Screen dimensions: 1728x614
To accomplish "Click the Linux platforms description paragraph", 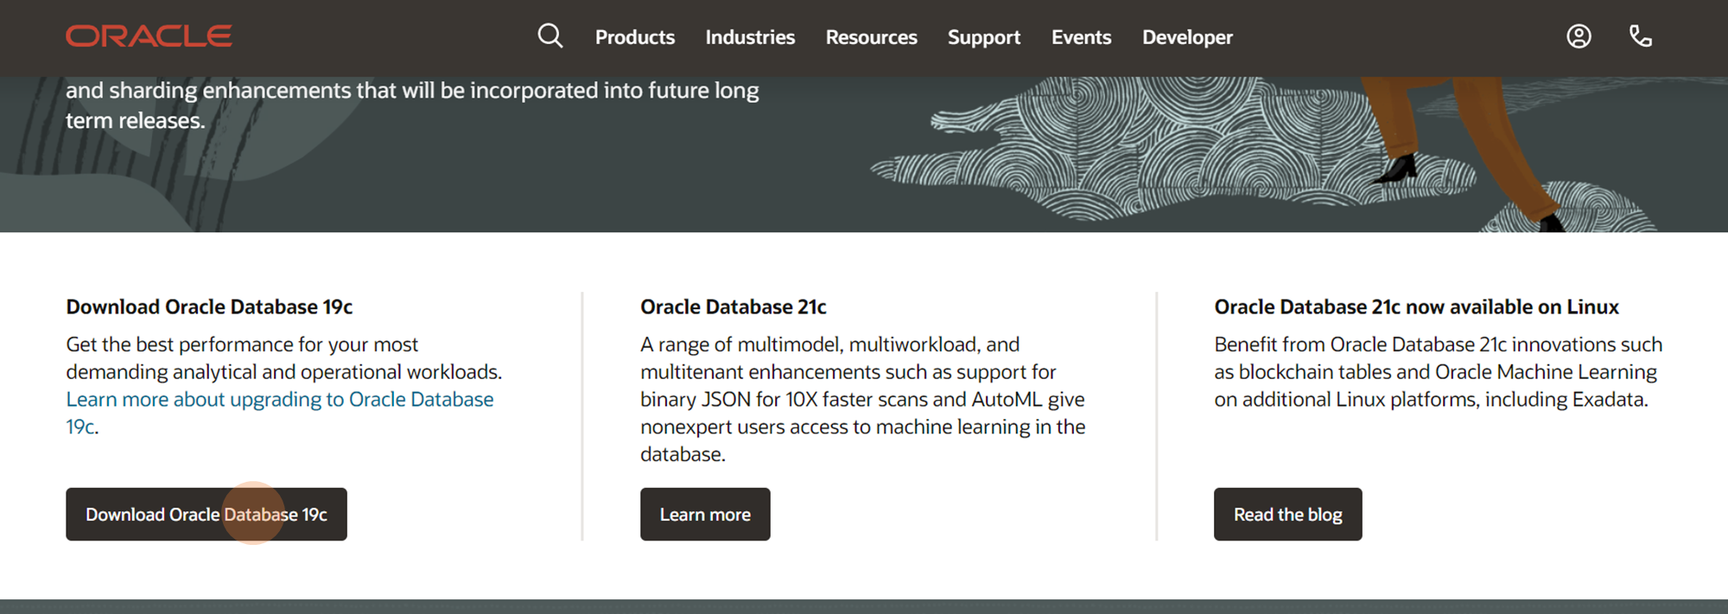I will point(1438,371).
